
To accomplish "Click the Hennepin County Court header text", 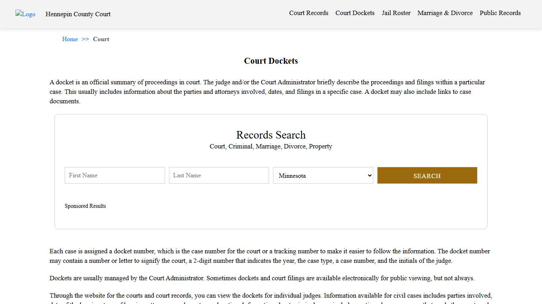I will pyautogui.click(x=78, y=14).
